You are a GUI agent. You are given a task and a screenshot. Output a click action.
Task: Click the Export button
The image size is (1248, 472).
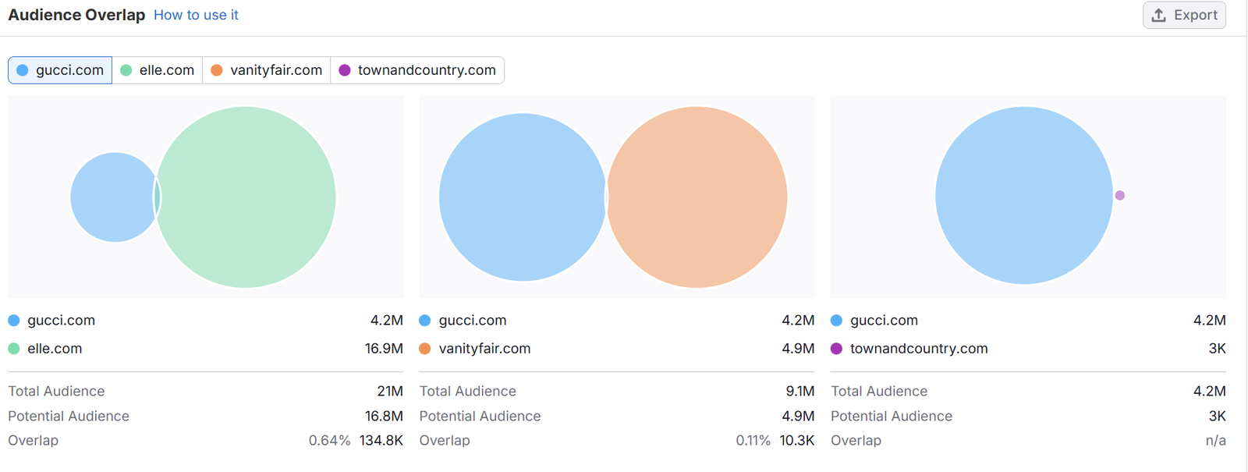[1184, 16]
